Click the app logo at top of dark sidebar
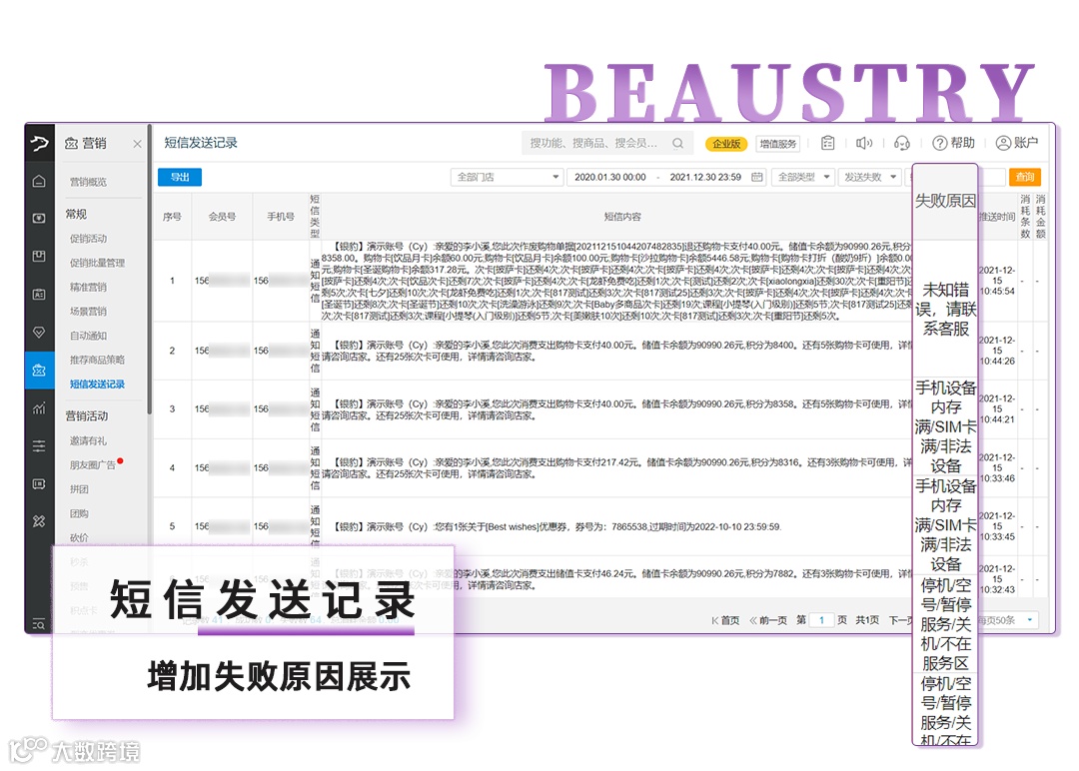 click(39, 143)
